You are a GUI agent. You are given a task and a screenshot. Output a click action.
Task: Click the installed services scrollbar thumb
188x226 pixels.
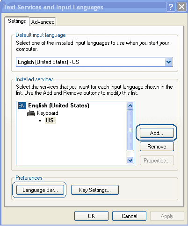(x=130, y=130)
